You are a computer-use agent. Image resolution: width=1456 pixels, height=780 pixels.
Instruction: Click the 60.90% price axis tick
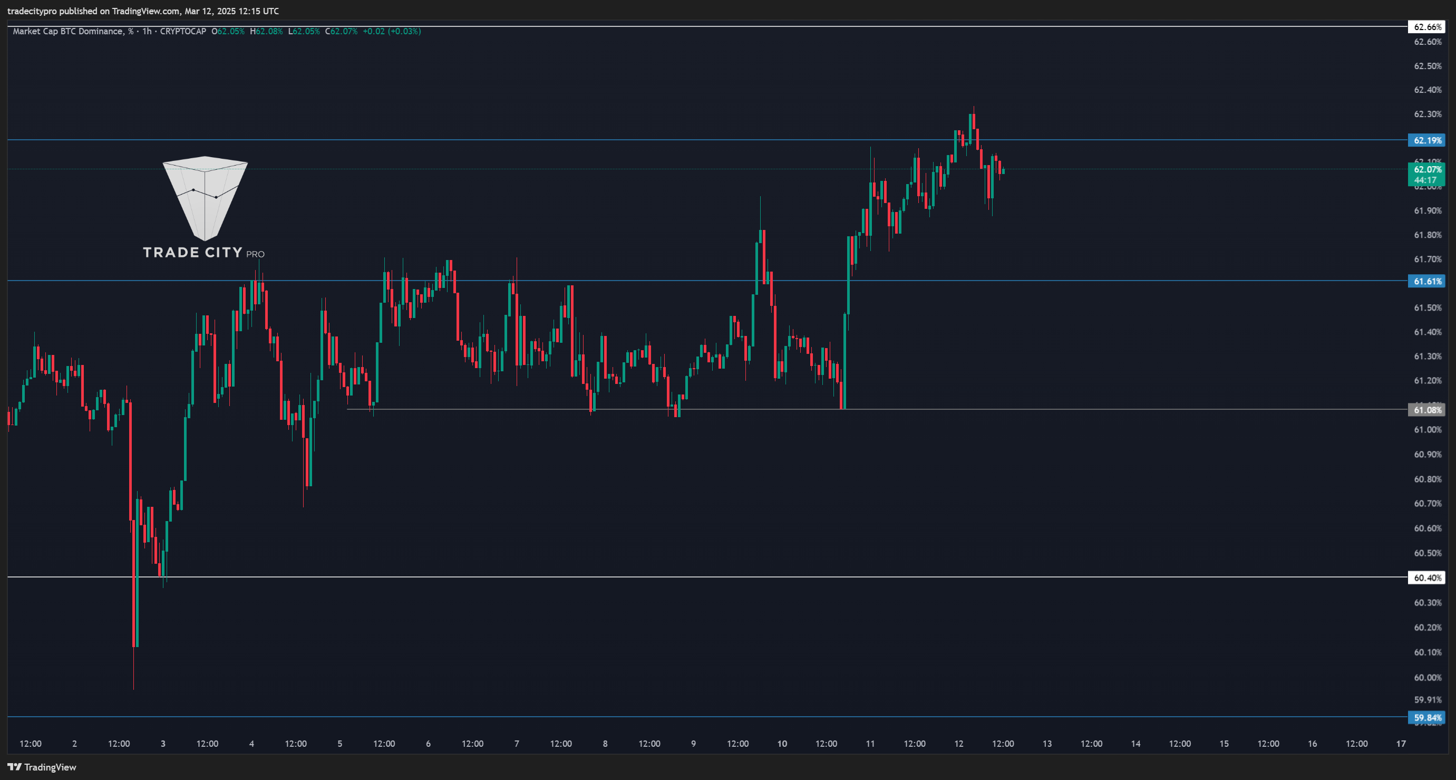(1428, 455)
